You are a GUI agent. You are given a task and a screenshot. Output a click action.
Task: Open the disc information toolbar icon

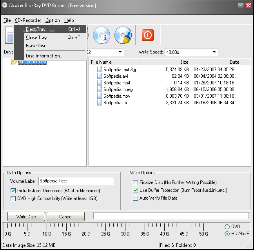[102, 35]
